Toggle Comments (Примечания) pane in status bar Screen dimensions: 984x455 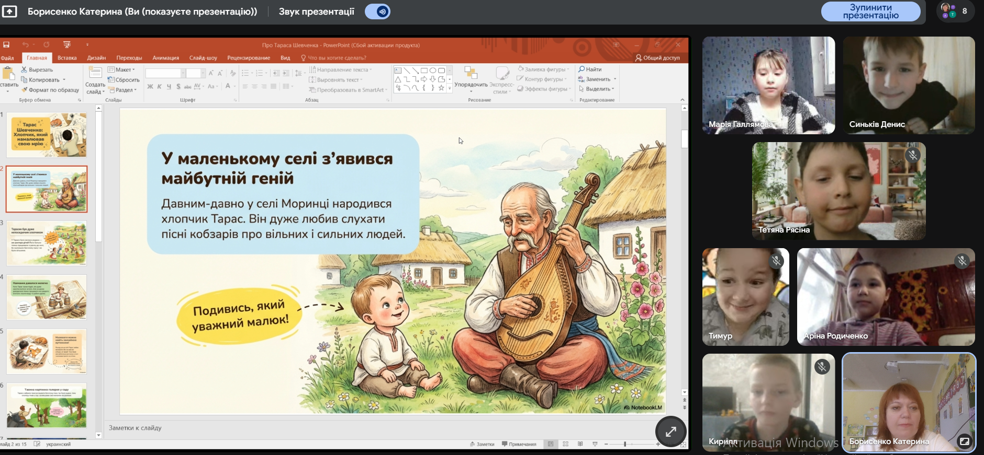[x=519, y=444]
